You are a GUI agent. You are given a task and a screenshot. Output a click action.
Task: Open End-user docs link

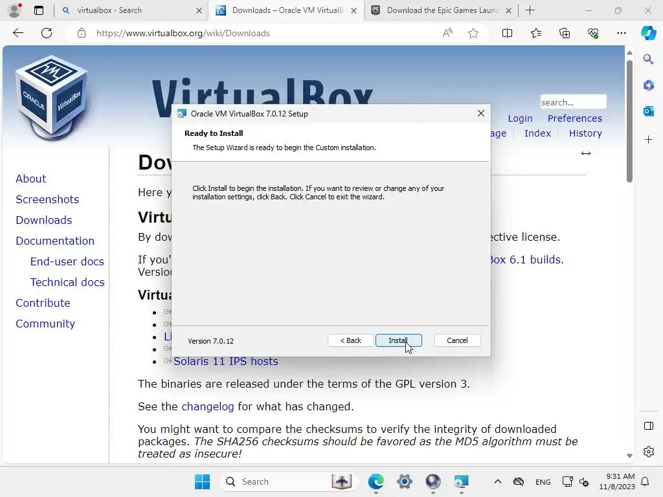(67, 261)
